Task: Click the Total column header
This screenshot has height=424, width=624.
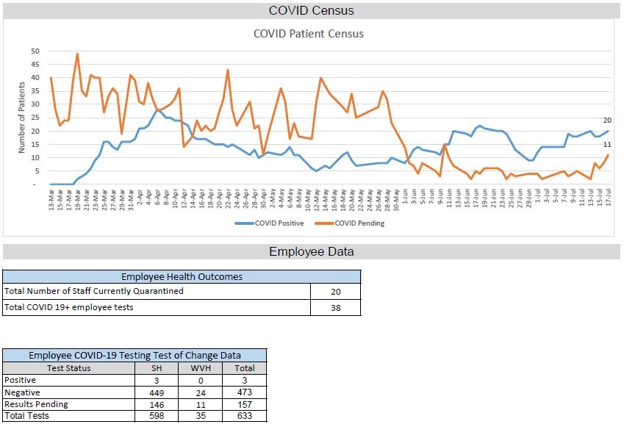Action: [245, 368]
